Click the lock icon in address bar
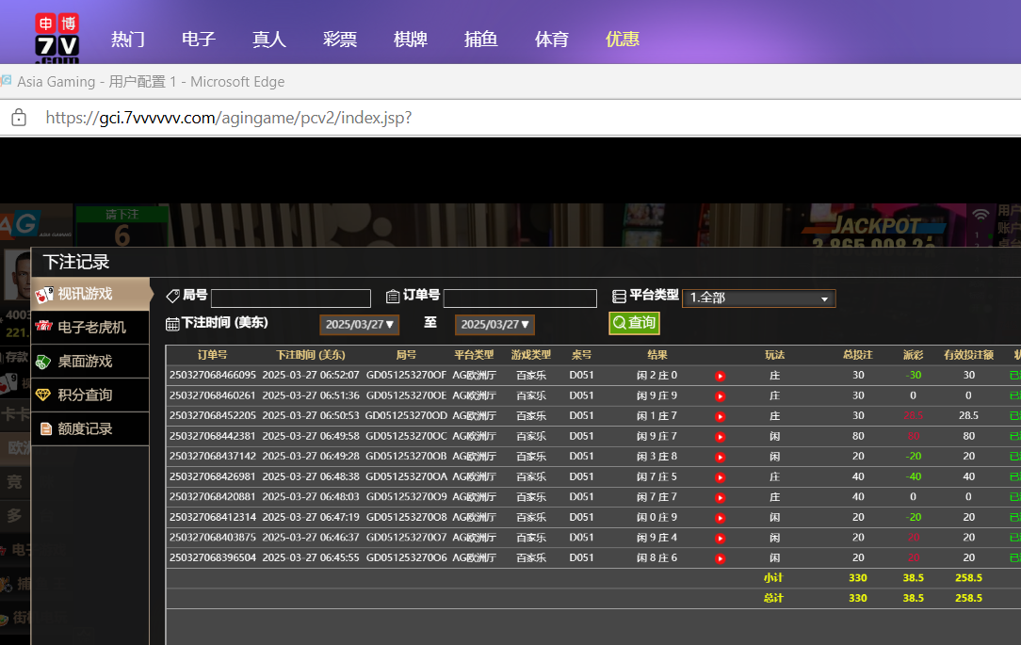The image size is (1021, 645). coord(18,118)
